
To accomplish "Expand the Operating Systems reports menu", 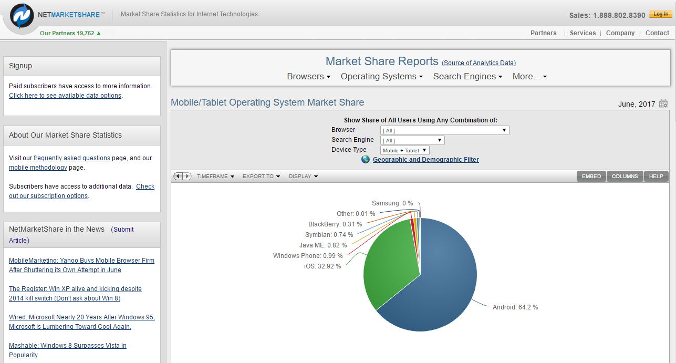I will [x=382, y=76].
